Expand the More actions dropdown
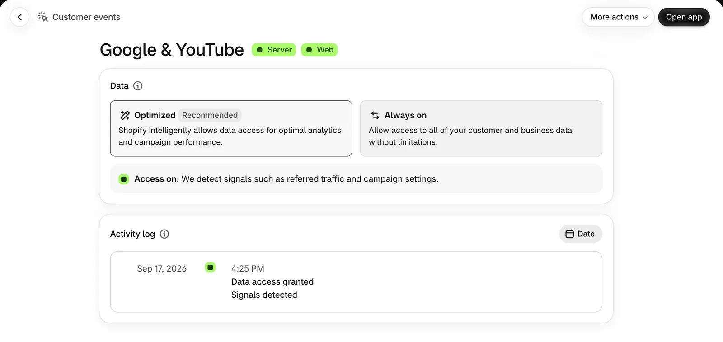Screen dimensions: 723x342 point(618,17)
